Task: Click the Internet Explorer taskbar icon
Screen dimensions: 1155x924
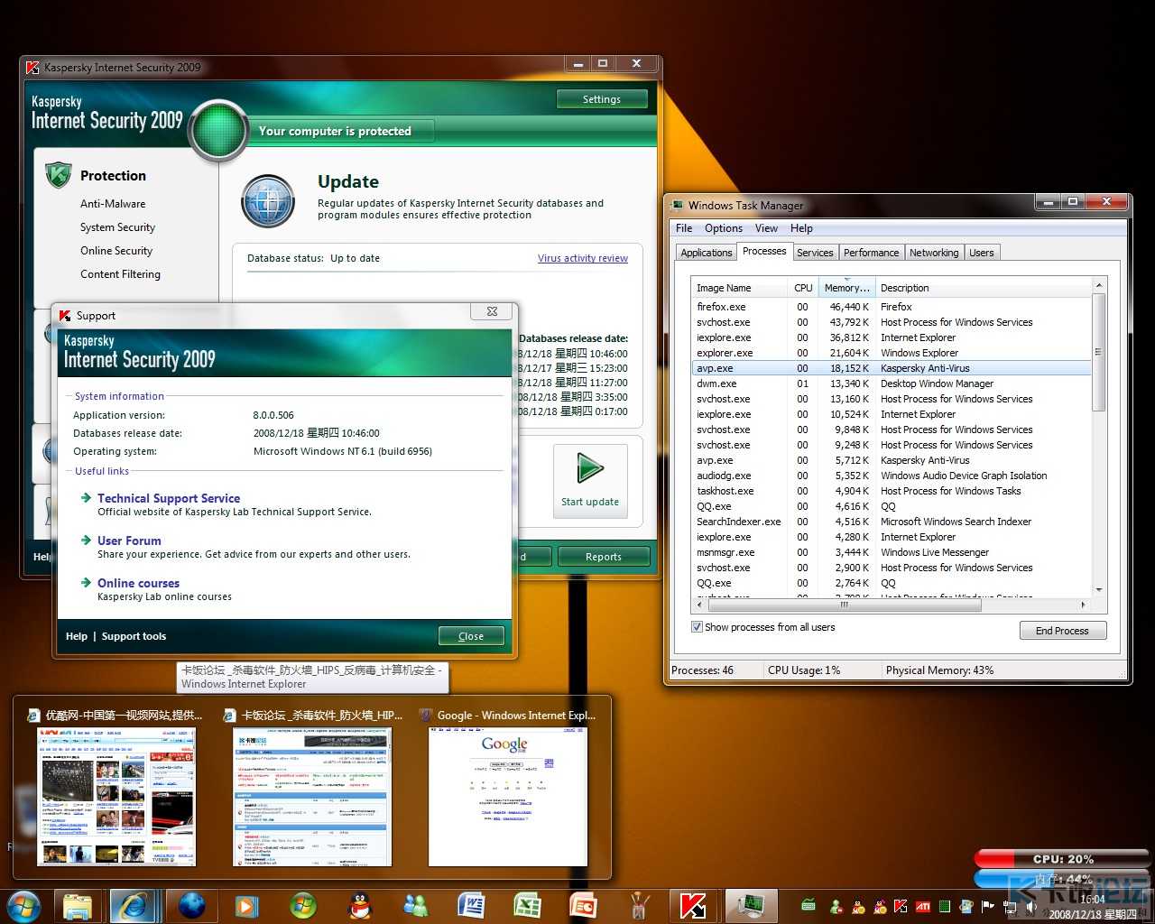Action: (x=134, y=906)
